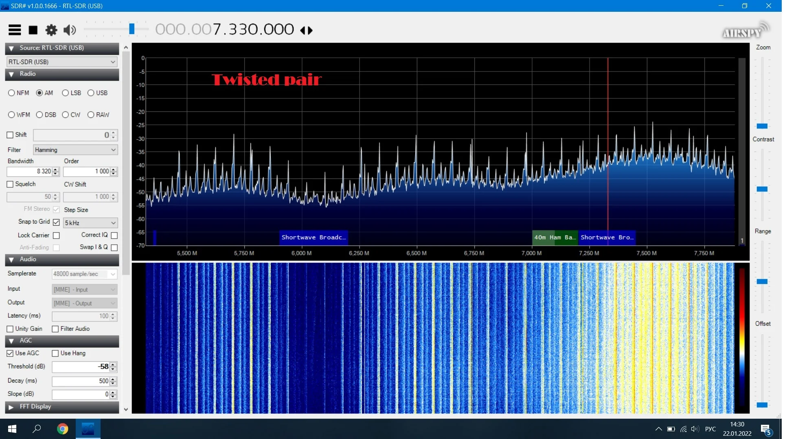Screen dimensions: 785x439
Task: Open the gear configuration settings
Action: (51, 30)
